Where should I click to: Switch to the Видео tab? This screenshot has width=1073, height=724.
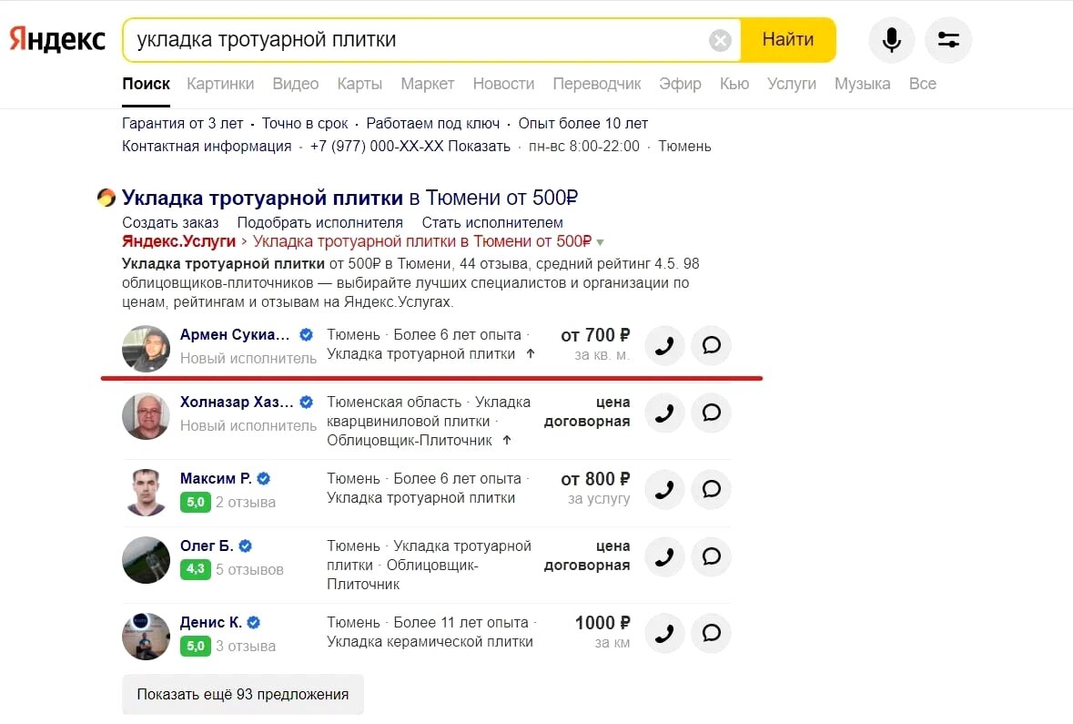296,84
